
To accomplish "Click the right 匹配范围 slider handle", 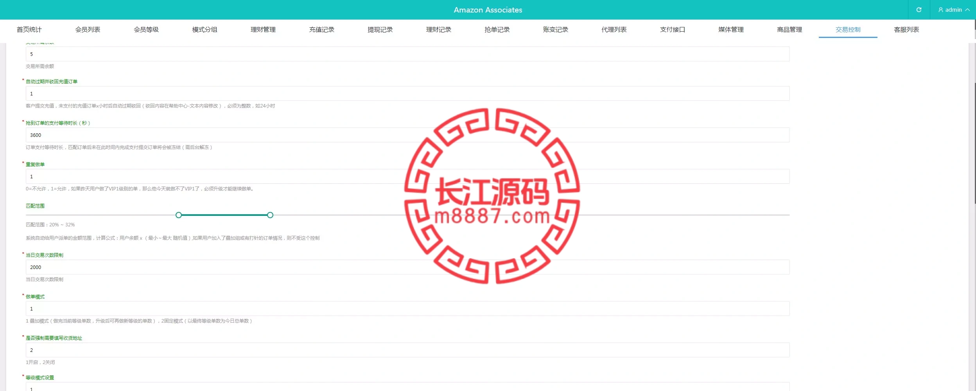I will pos(270,215).
